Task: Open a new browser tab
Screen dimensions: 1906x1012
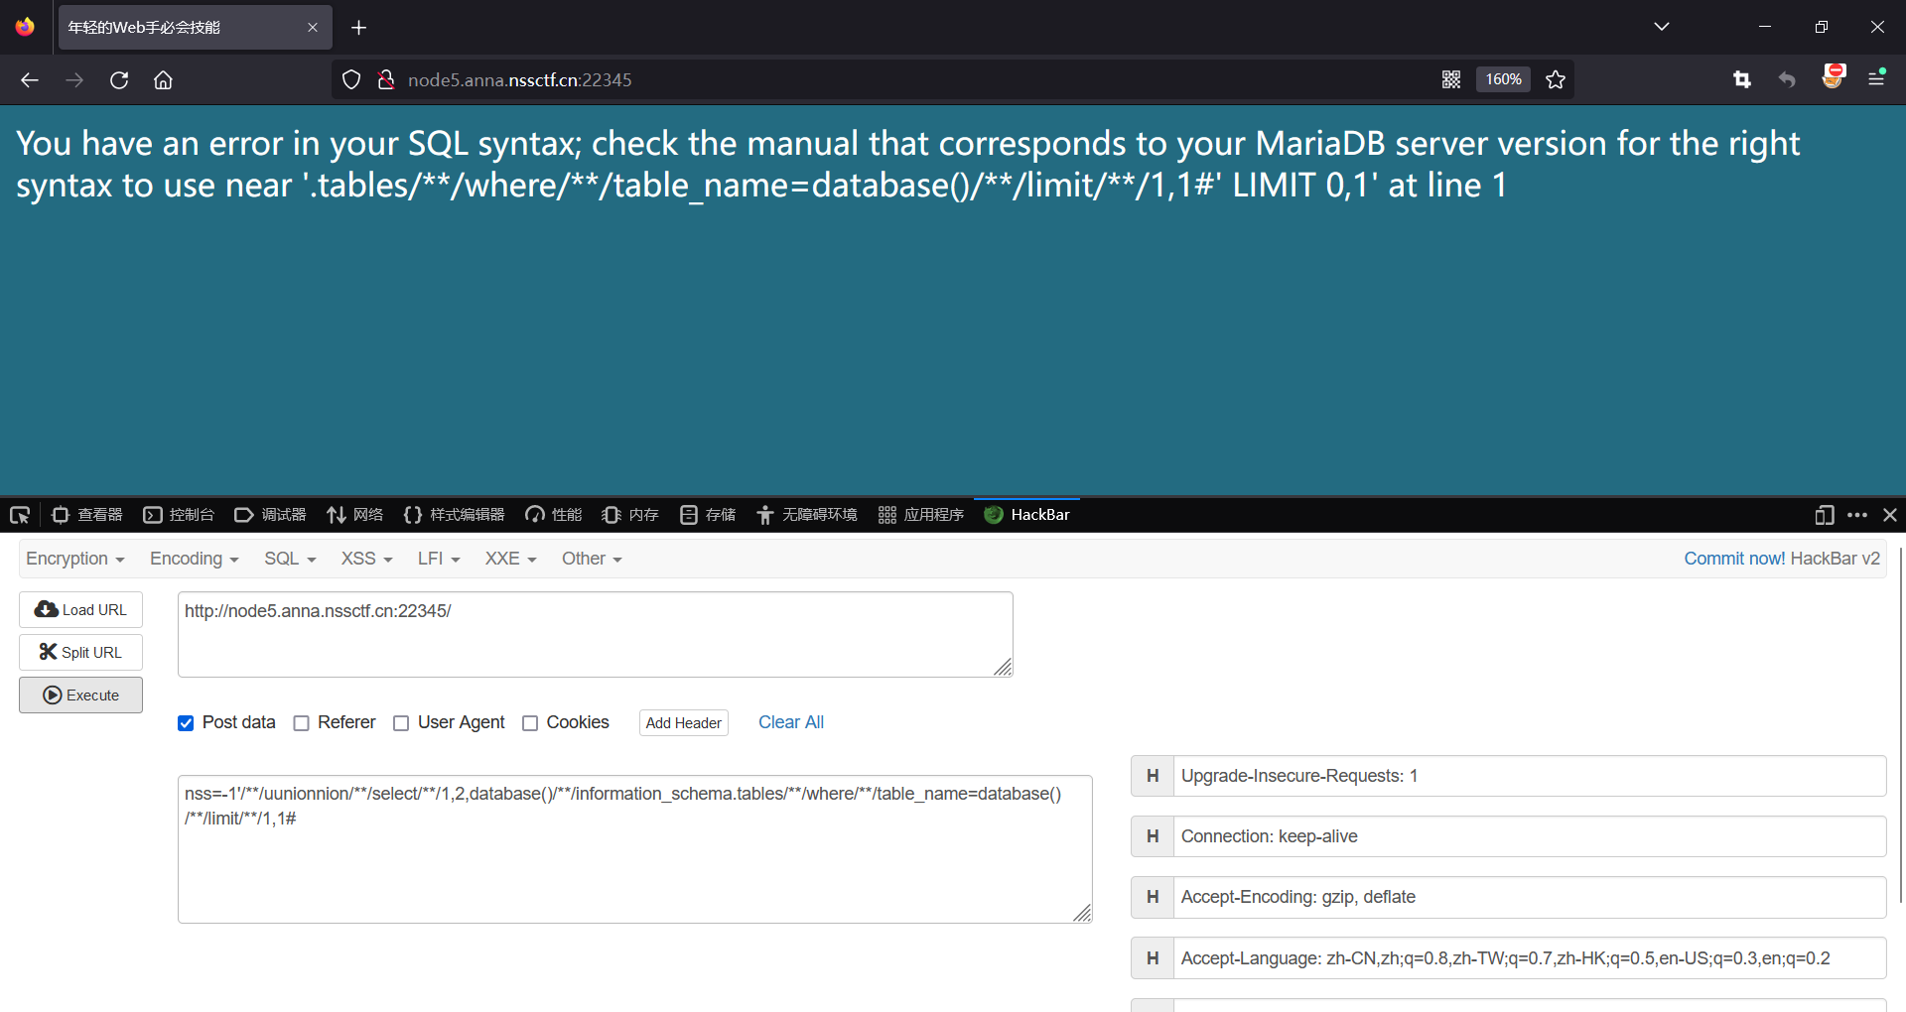Action: (359, 28)
